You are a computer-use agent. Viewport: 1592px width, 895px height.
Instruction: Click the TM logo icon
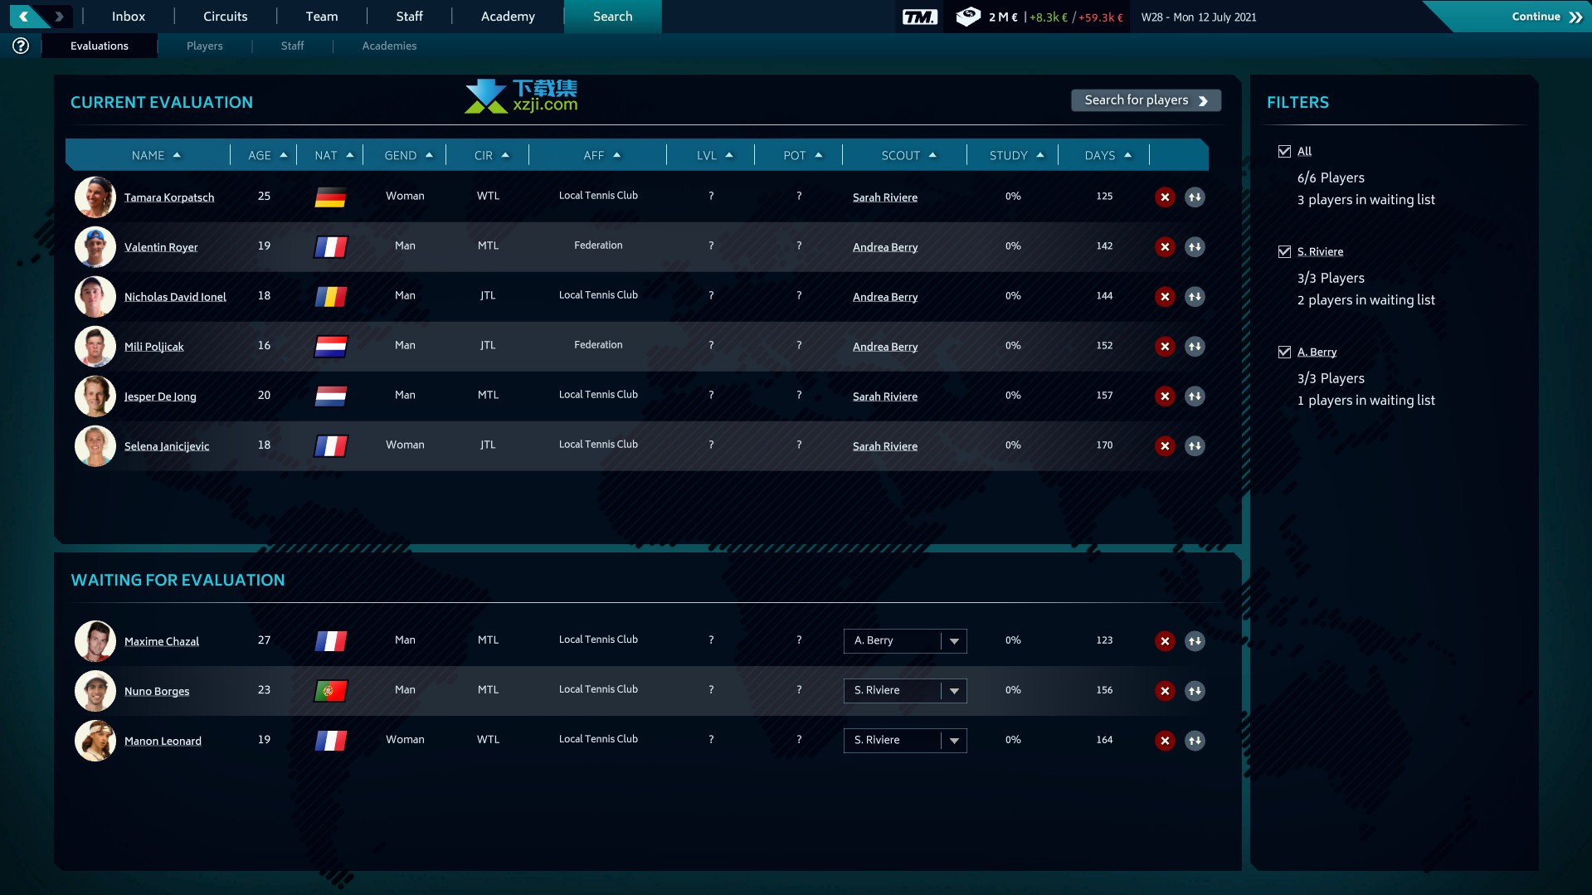[920, 17]
